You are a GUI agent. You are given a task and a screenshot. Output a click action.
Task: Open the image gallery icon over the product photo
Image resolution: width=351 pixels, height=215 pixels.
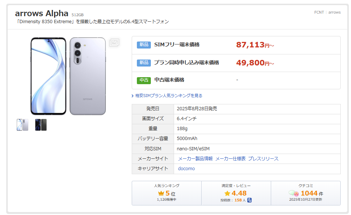(x=114, y=42)
